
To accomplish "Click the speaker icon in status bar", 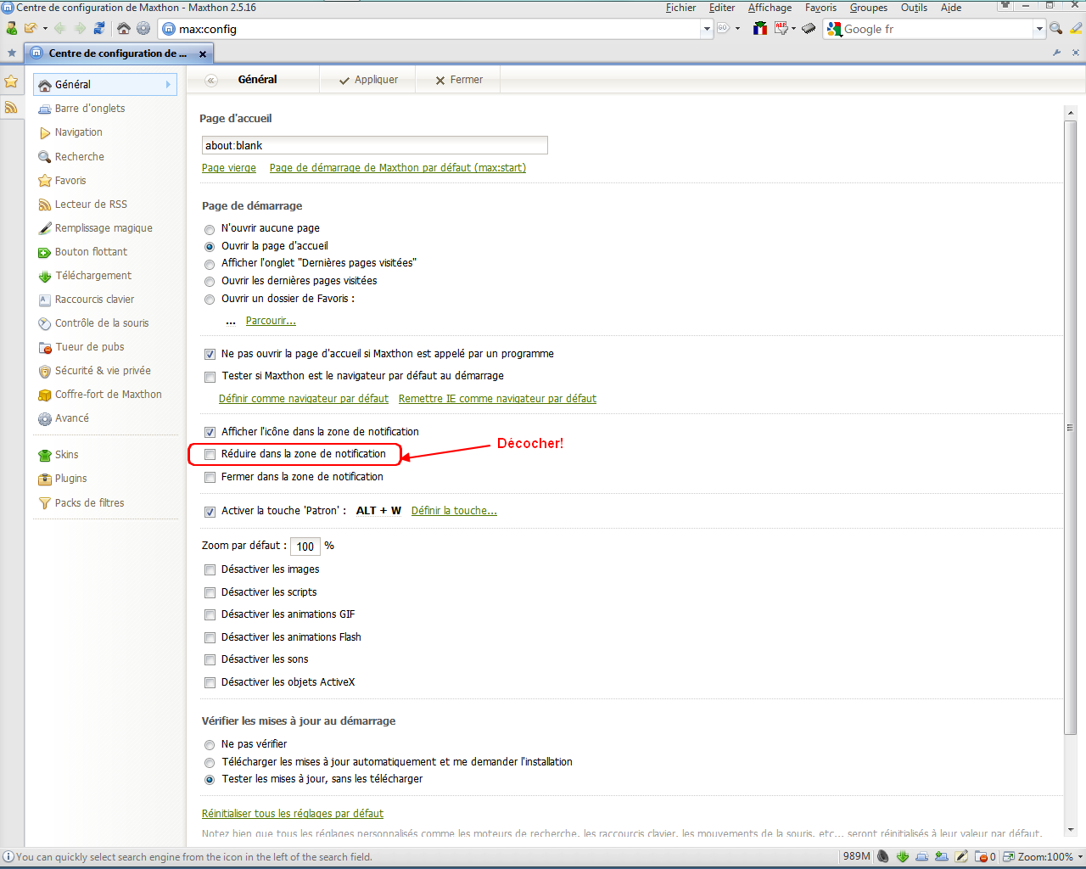I will [x=883, y=857].
